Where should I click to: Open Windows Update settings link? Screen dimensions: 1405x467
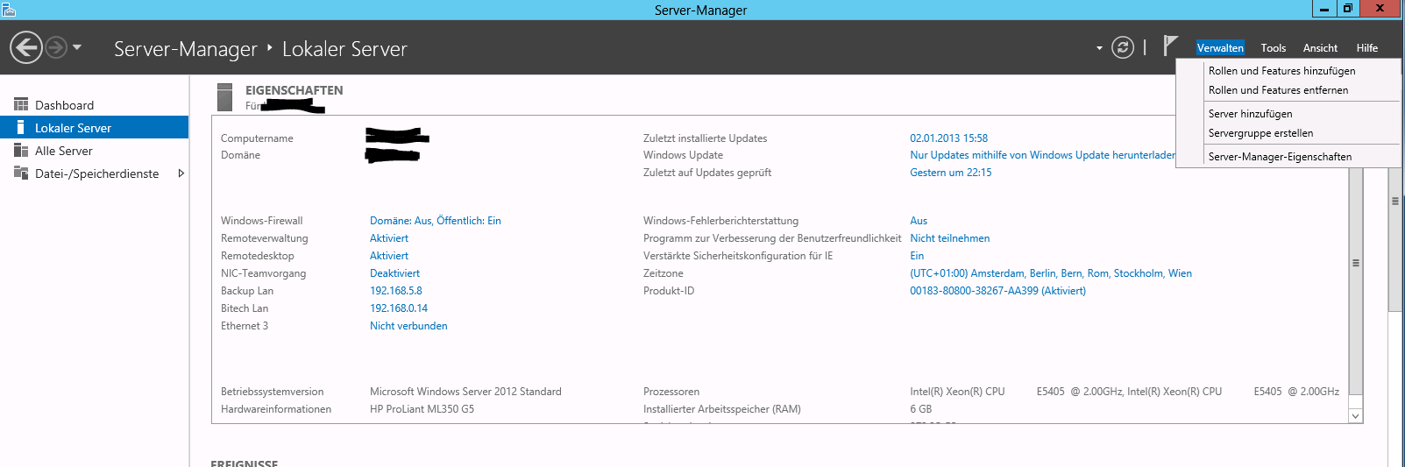1042,155
